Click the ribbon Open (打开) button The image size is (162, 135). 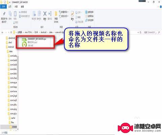pos(79,12)
